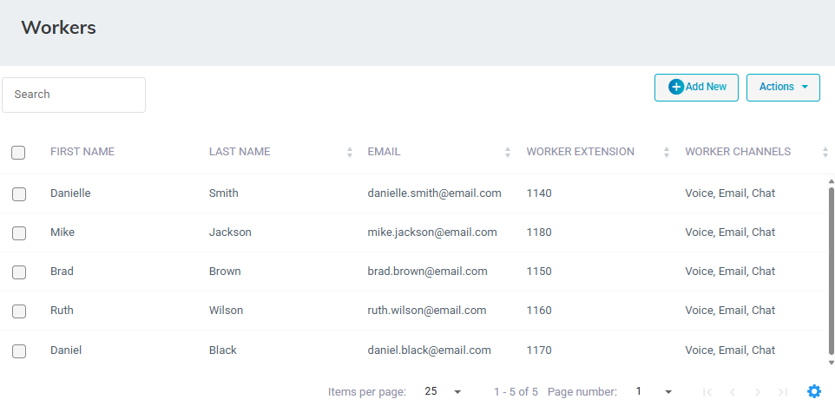Open the table settings gear icon

click(x=813, y=391)
